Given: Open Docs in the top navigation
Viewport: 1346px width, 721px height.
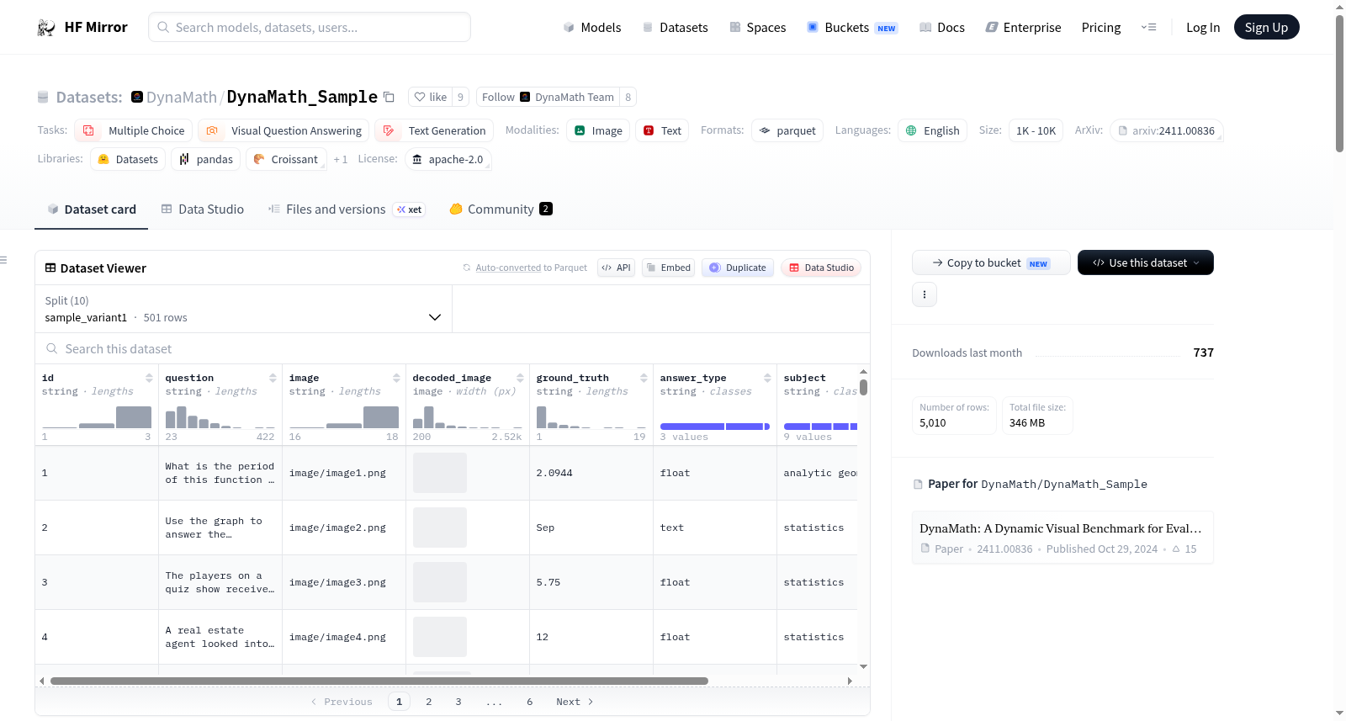Looking at the screenshot, I should coord(941,27).
